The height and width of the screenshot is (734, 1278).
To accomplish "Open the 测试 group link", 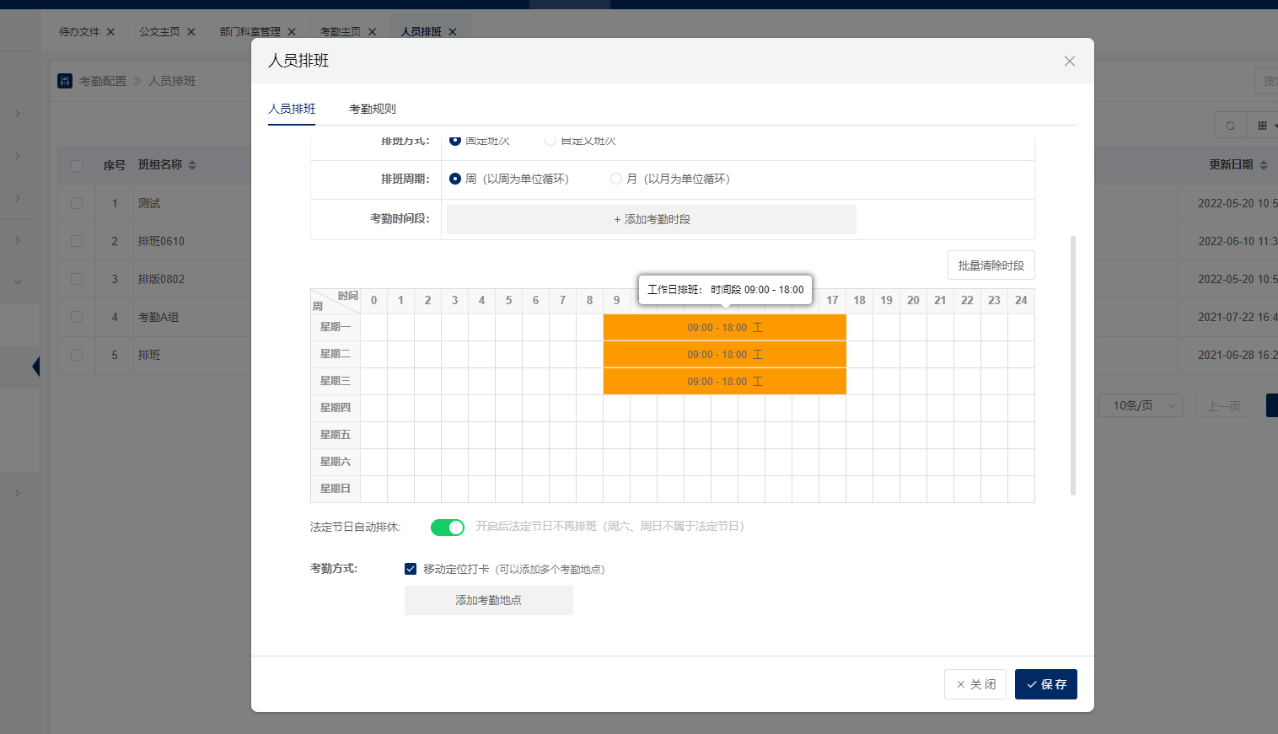I will pos(149,203).
